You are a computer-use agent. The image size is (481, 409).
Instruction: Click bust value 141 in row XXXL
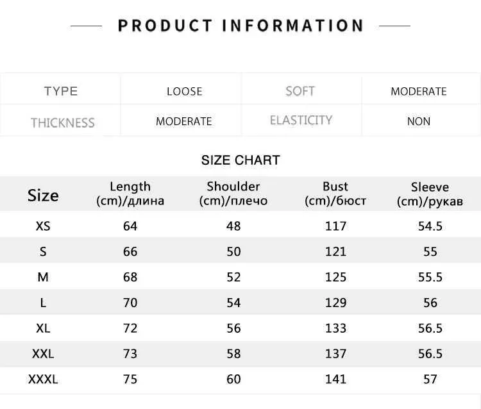point(335,380)
